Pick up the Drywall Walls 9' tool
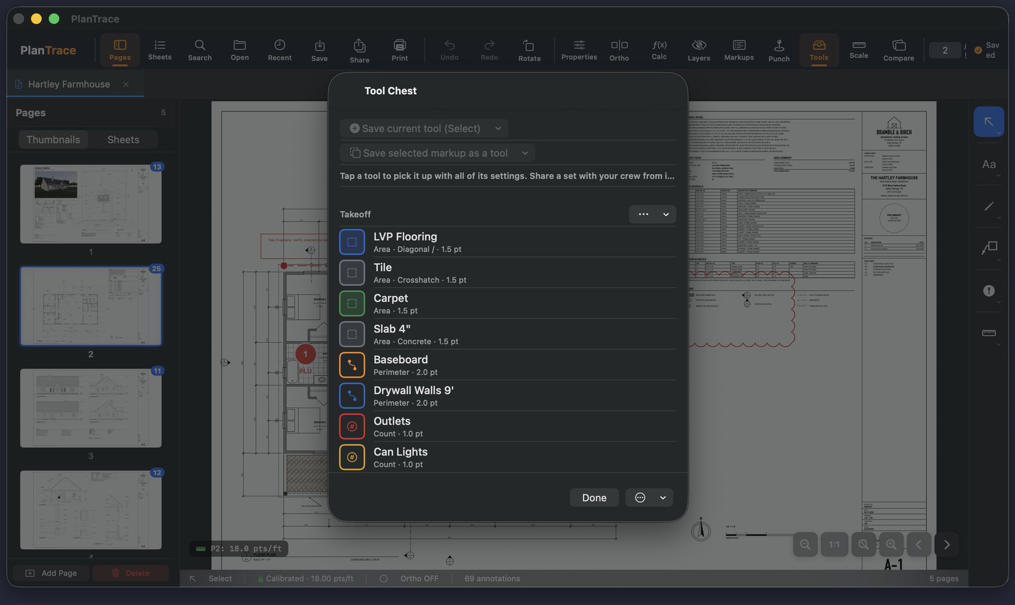This screenshot has height=605, width=1015. click(x=507, y=396)
